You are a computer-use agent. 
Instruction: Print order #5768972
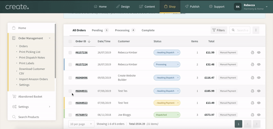point(252,115)
